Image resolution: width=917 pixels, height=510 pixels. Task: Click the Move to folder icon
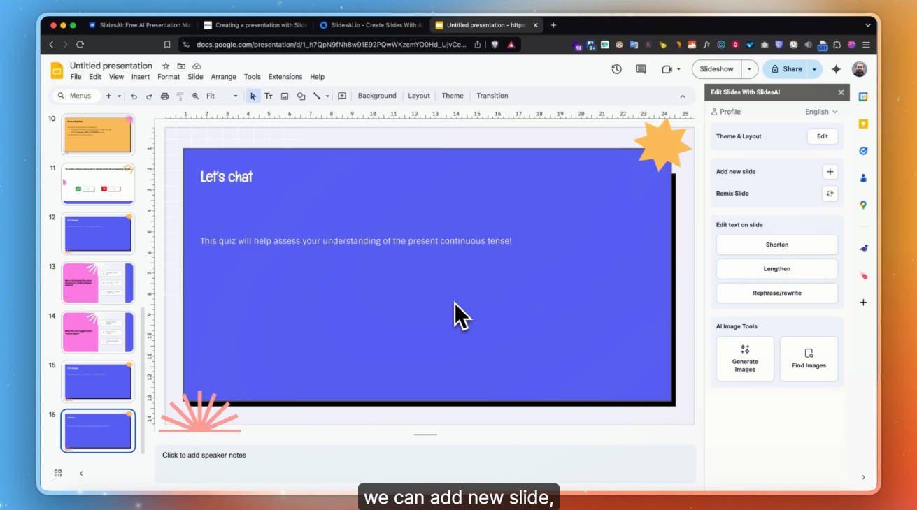click(181, 66)
